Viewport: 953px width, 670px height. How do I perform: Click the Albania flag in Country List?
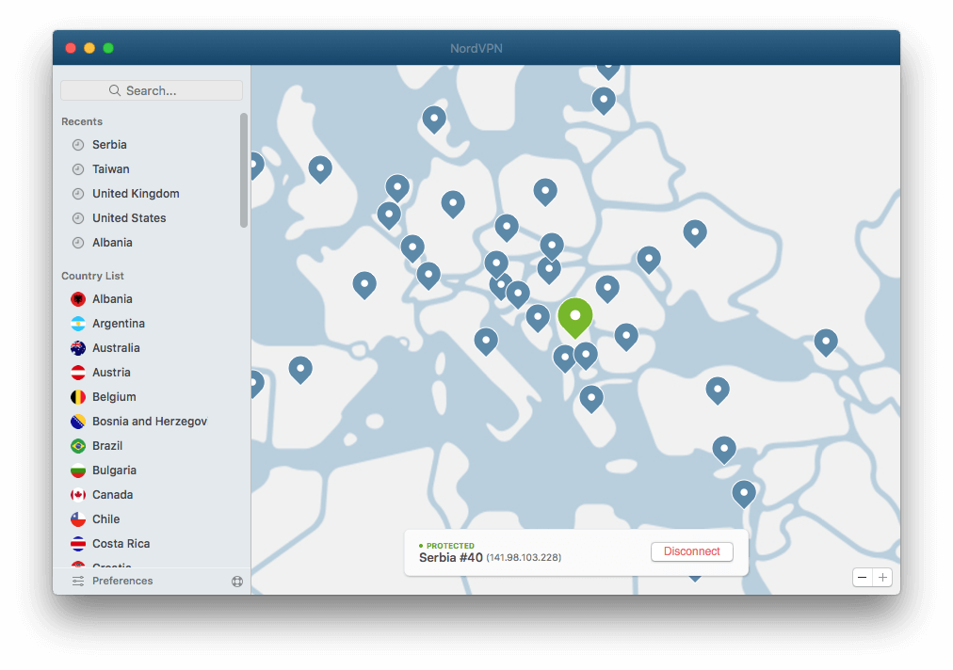click(x=78, y=299)
